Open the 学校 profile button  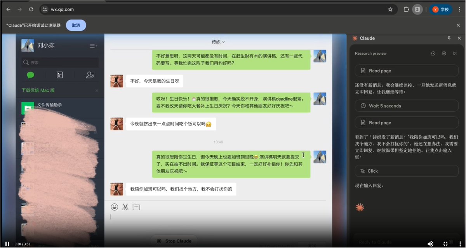click(x=441, y=9)
